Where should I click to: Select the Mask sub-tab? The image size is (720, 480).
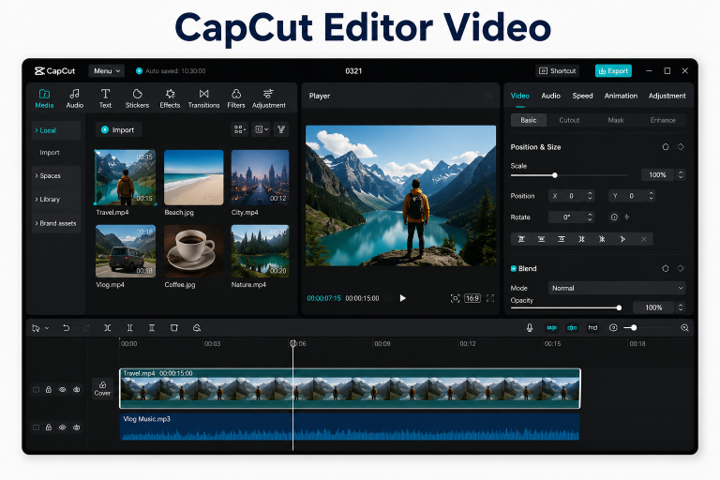(616, 120)
